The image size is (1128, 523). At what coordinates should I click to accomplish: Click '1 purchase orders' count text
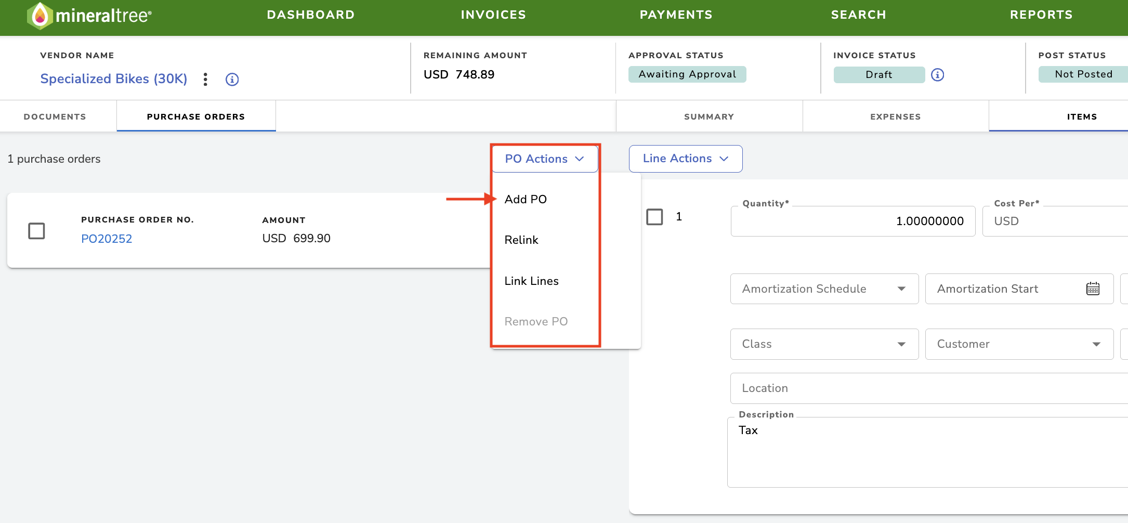pyautogui.click(x=54, y=159)
